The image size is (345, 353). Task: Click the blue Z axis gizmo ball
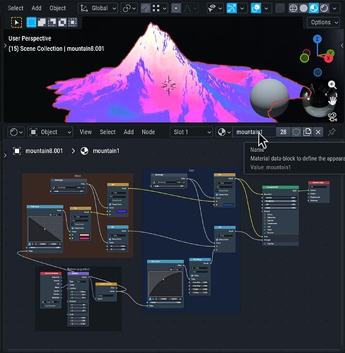[x=317, y=39]
